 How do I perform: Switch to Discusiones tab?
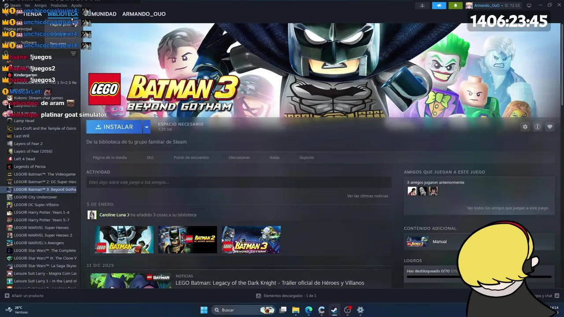tap(239, 157)
